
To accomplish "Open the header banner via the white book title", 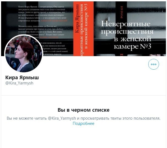I will (x=127, y=35).
